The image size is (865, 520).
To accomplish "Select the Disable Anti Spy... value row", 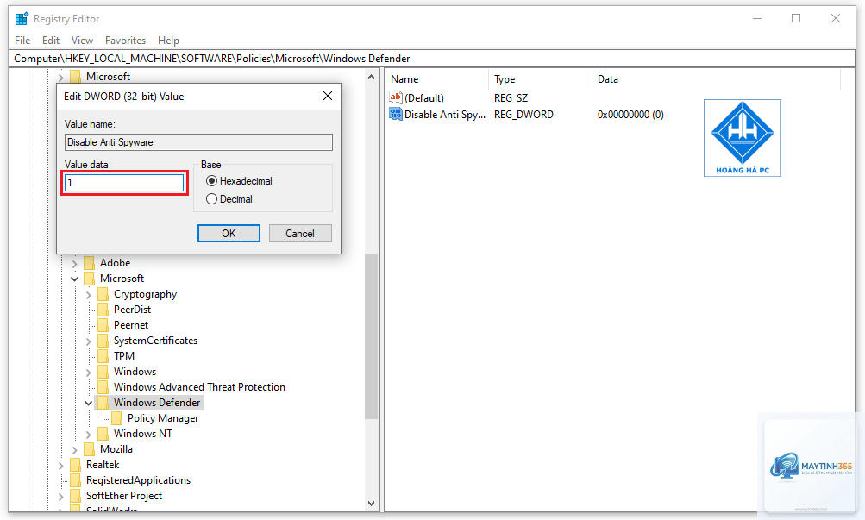I will coord(445,114).
